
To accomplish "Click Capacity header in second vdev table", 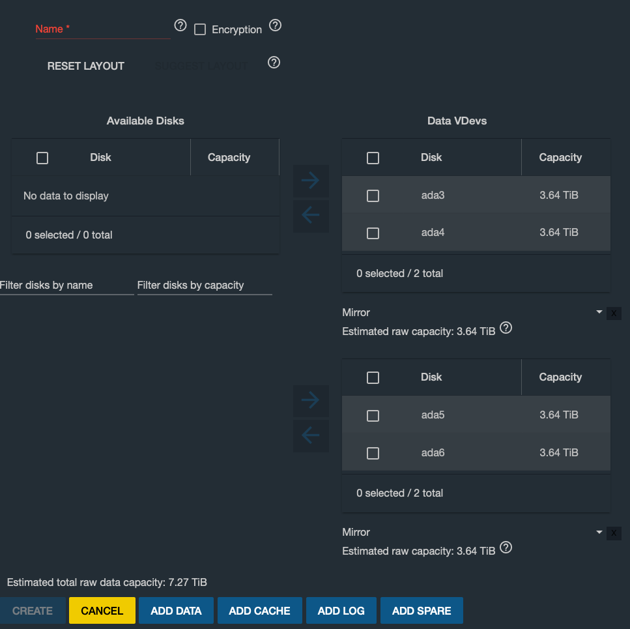I will tap(560, 377).
